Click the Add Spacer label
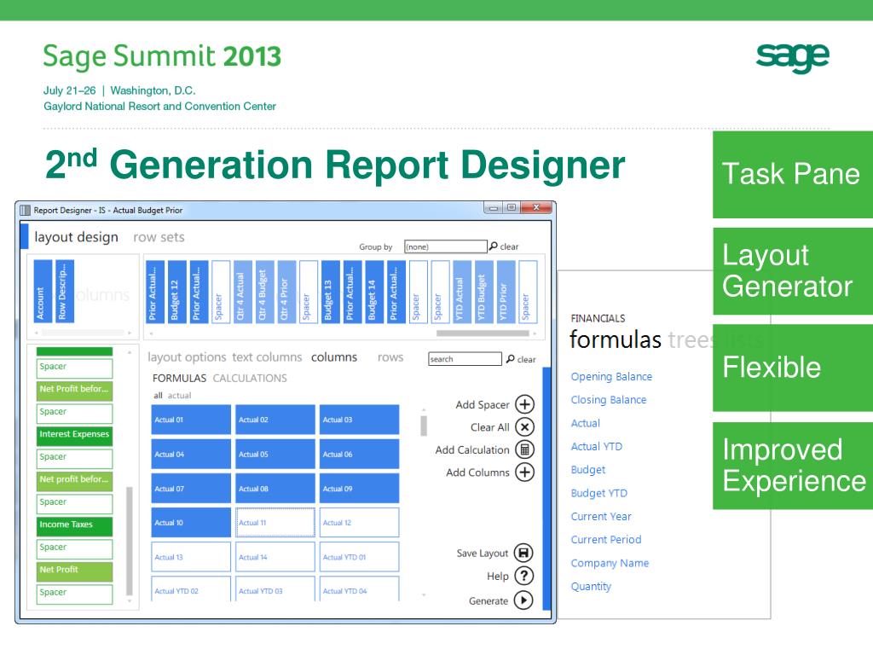873x655 pixels. click(483, 405)
